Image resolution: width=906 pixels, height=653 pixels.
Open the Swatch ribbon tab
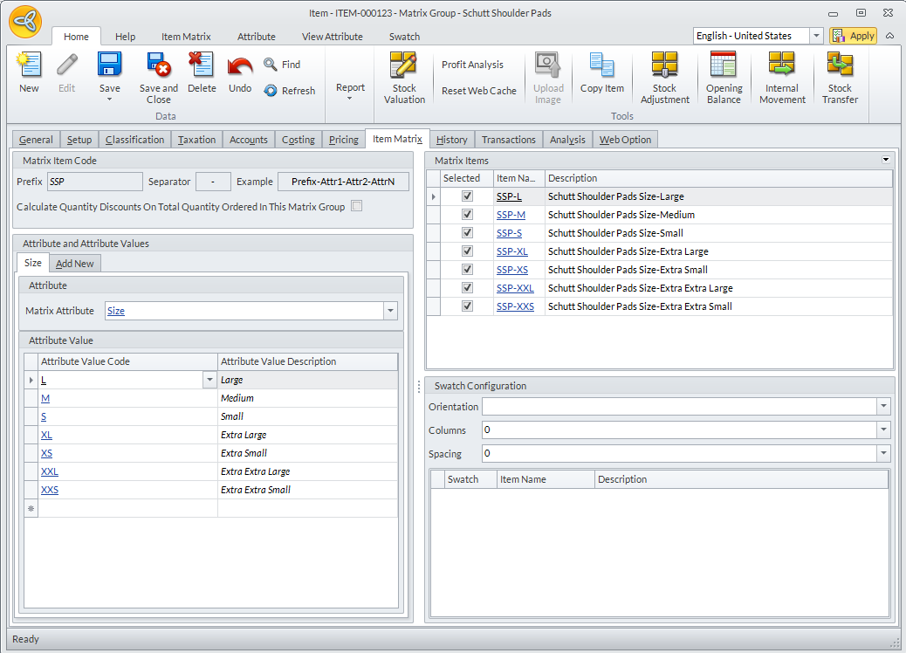404,37
